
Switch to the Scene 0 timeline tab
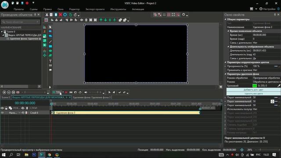click(x=6, y=97)
